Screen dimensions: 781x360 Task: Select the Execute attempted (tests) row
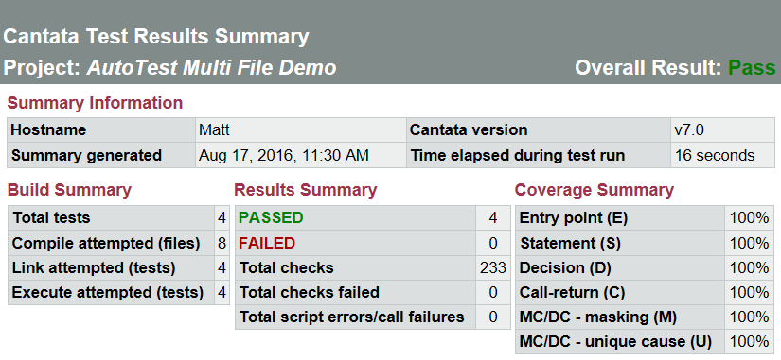(118, 292)
